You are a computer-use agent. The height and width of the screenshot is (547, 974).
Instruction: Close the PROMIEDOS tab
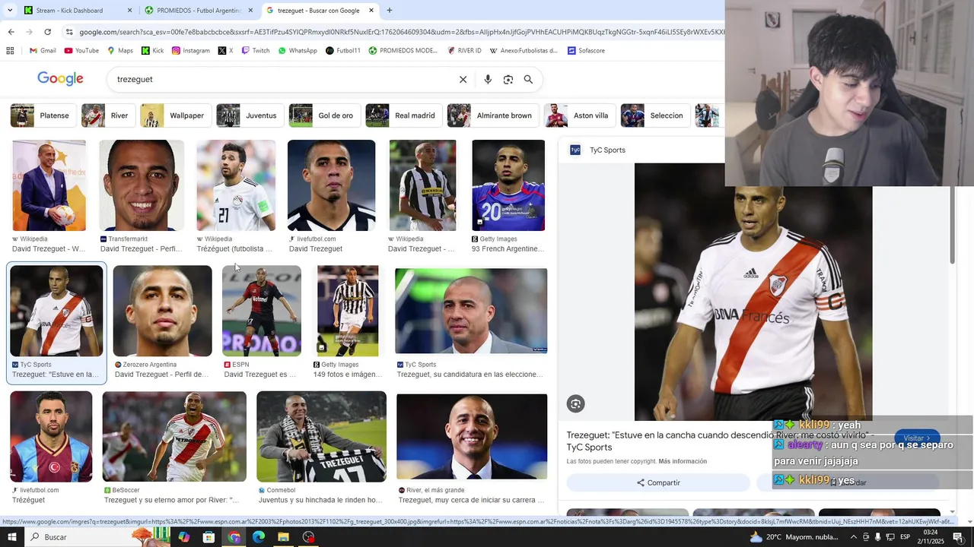point(250,11)
